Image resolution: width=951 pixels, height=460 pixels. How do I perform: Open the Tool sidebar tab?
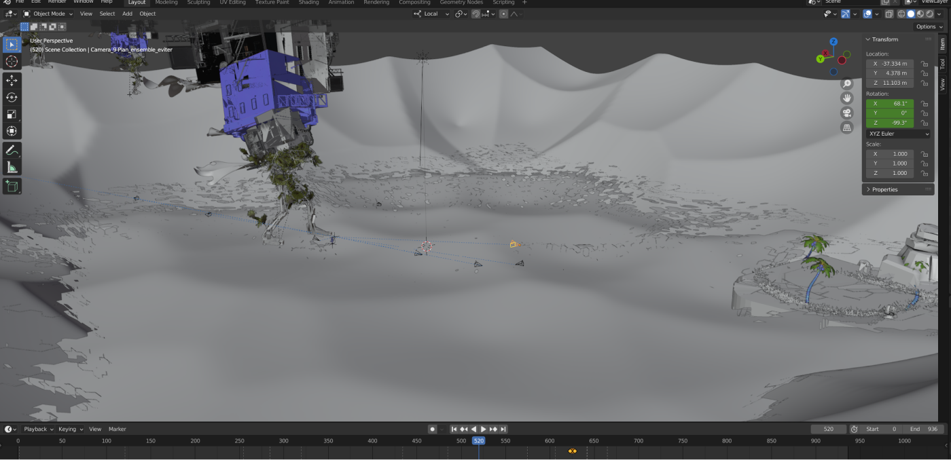tap(942, 63)
